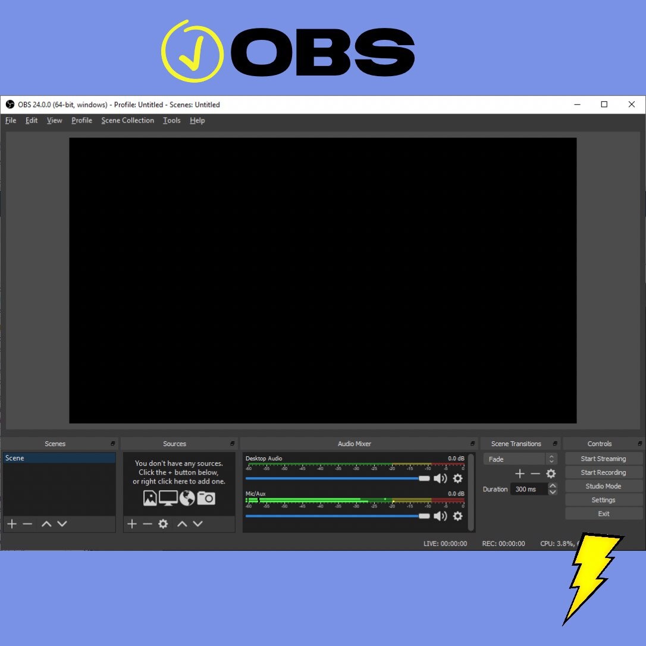Screen dimensions: 646x646
Task: Click the 'You don't have any sources' message
Action: click(179, 472)
